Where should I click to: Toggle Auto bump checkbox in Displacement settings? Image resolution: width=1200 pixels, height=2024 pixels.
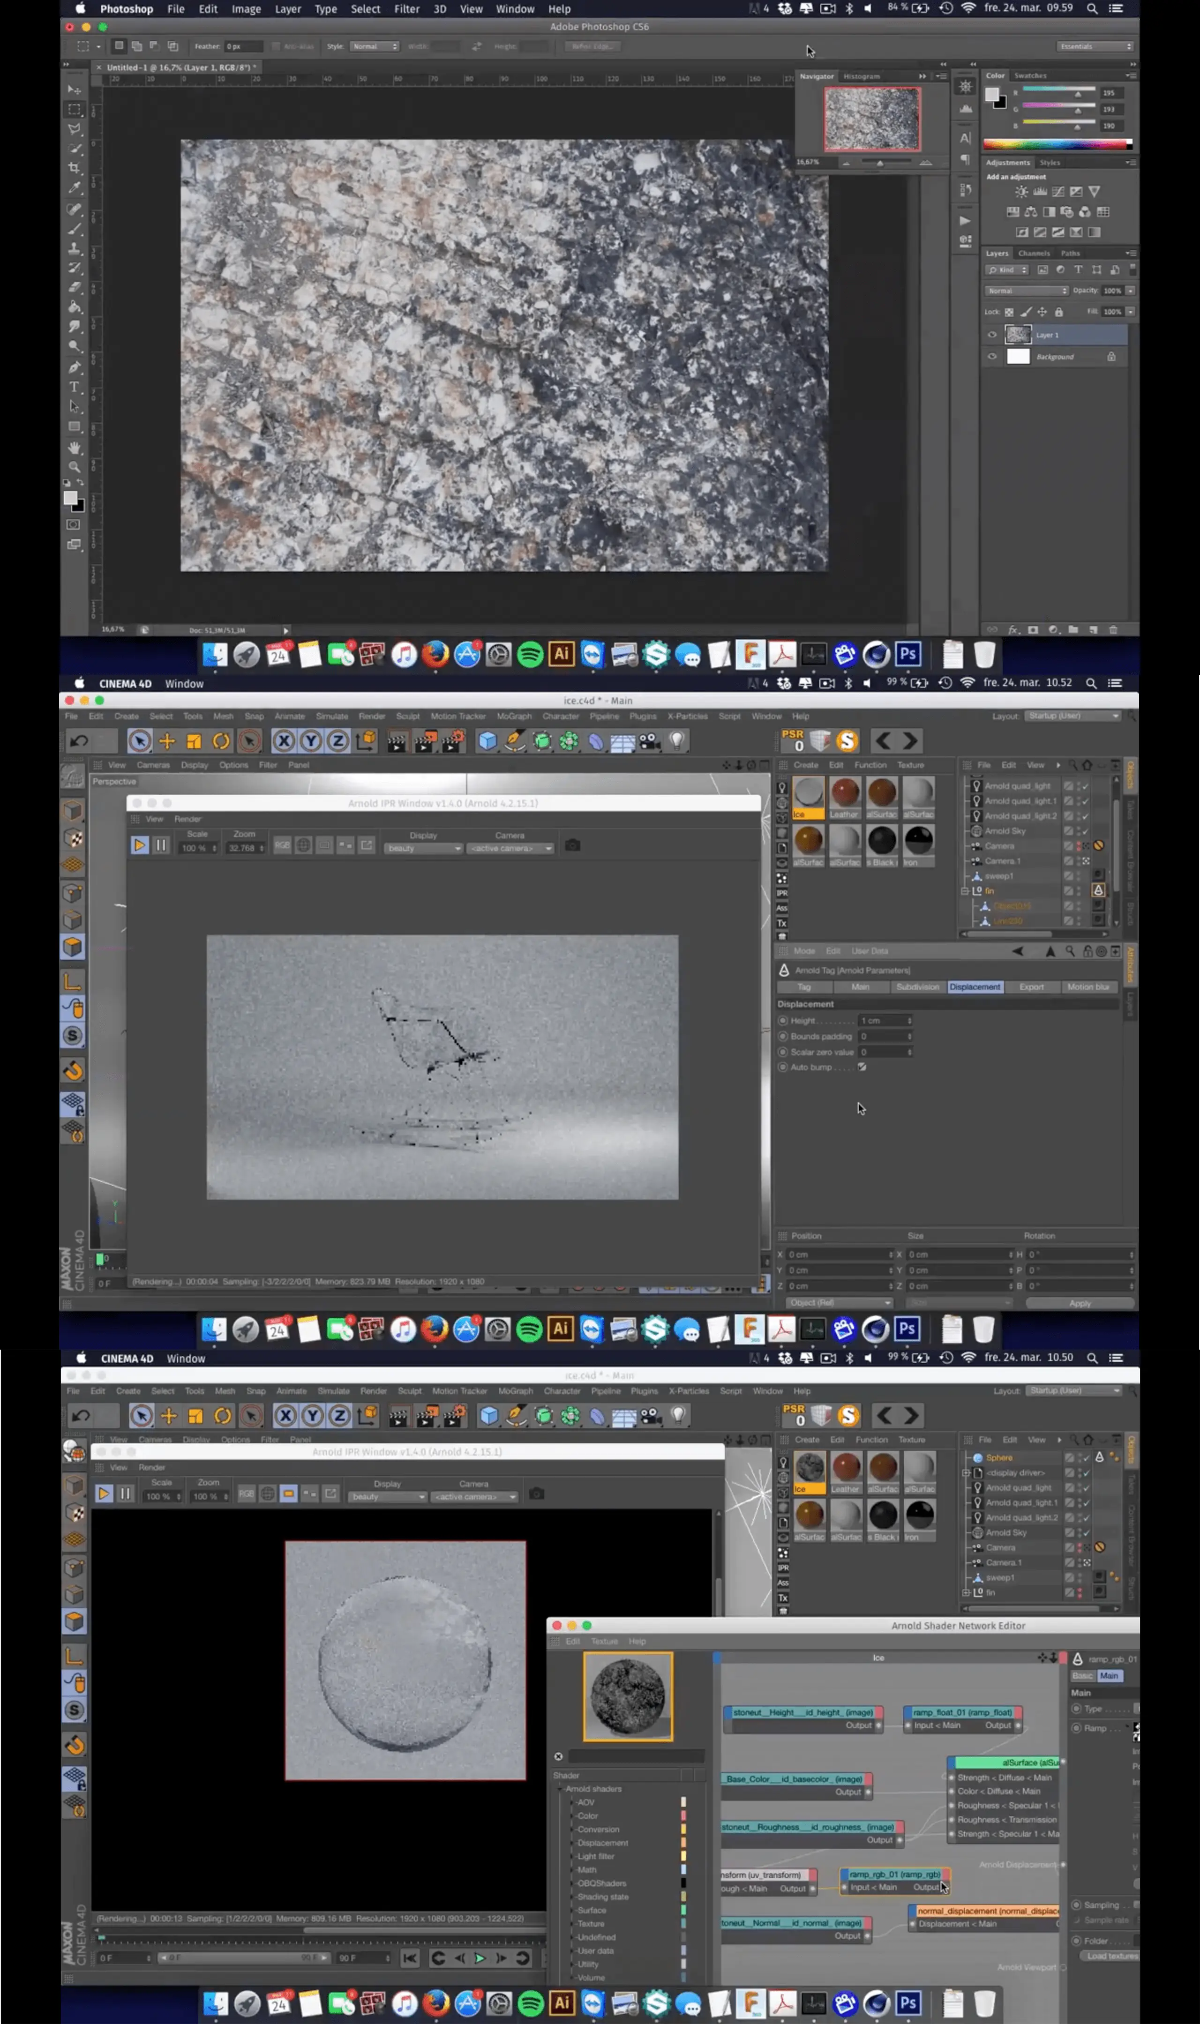[862, 1067]
